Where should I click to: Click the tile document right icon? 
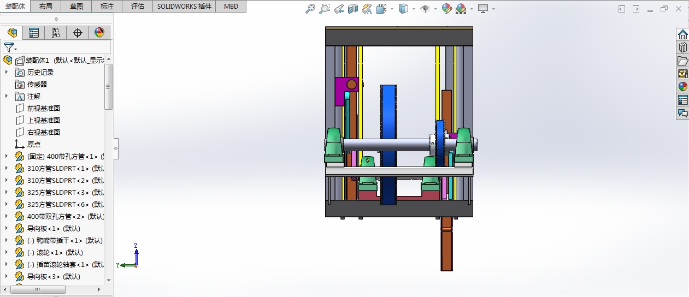[636, 9]
